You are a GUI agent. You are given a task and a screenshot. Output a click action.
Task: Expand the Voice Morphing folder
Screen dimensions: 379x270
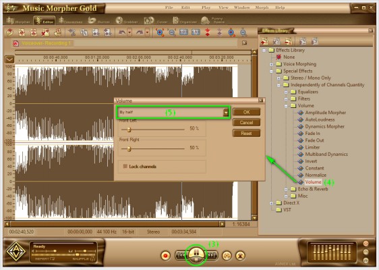click(x=271, y=64)
